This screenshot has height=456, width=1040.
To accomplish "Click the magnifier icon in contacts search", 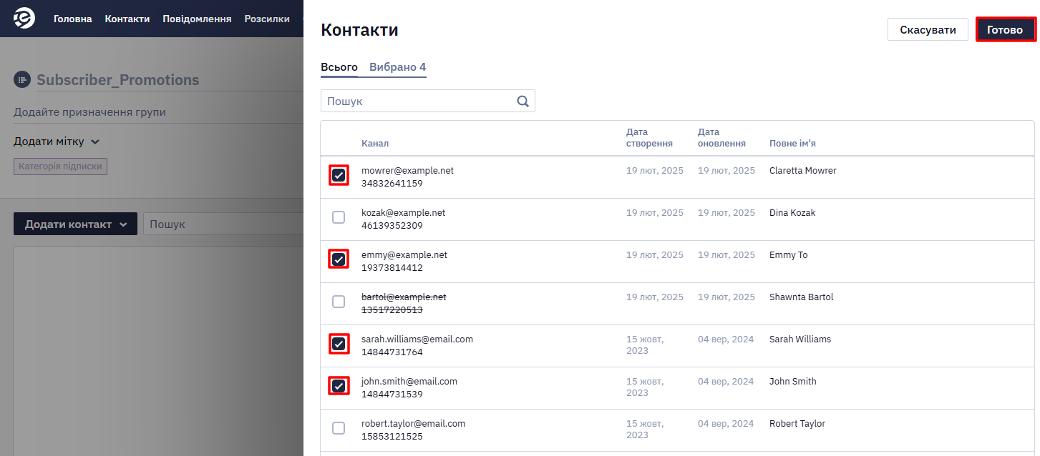I will pyautogui.click(x=523, y=101).
